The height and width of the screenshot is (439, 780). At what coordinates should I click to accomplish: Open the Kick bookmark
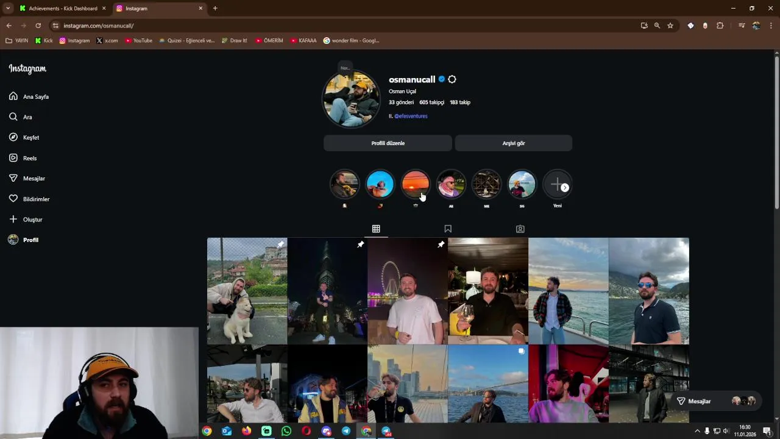click(x=44, y=41)
